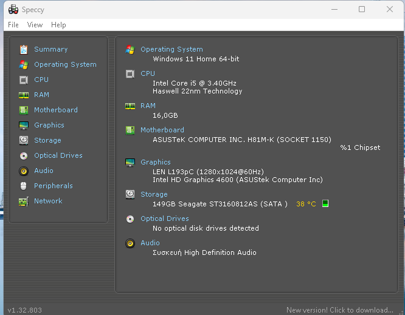The width and height of the screenshot is (405, 315).
Task: Select Summary in the sidebar
Action: pyautogui.click(x=51, y=49)
